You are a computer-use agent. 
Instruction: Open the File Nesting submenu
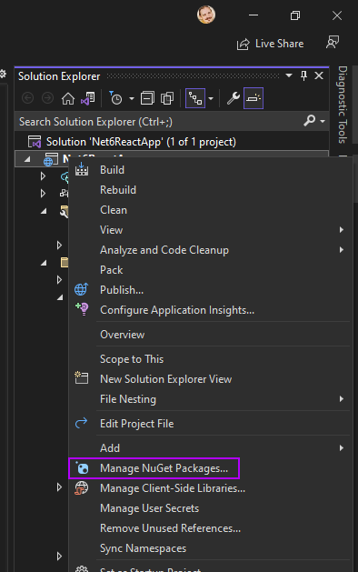tap(210, 399)
